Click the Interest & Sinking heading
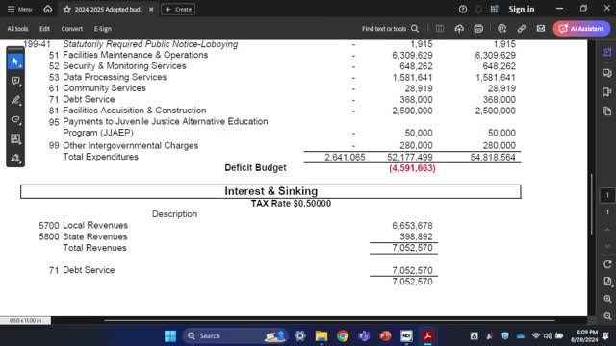Image resolution: width=616 pixels, height=346 pixels. [271, 191]
